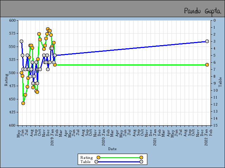This screenshot has height=168, width=225.
Task: Click the '475' rating axis label
Action: click(12, 86)
